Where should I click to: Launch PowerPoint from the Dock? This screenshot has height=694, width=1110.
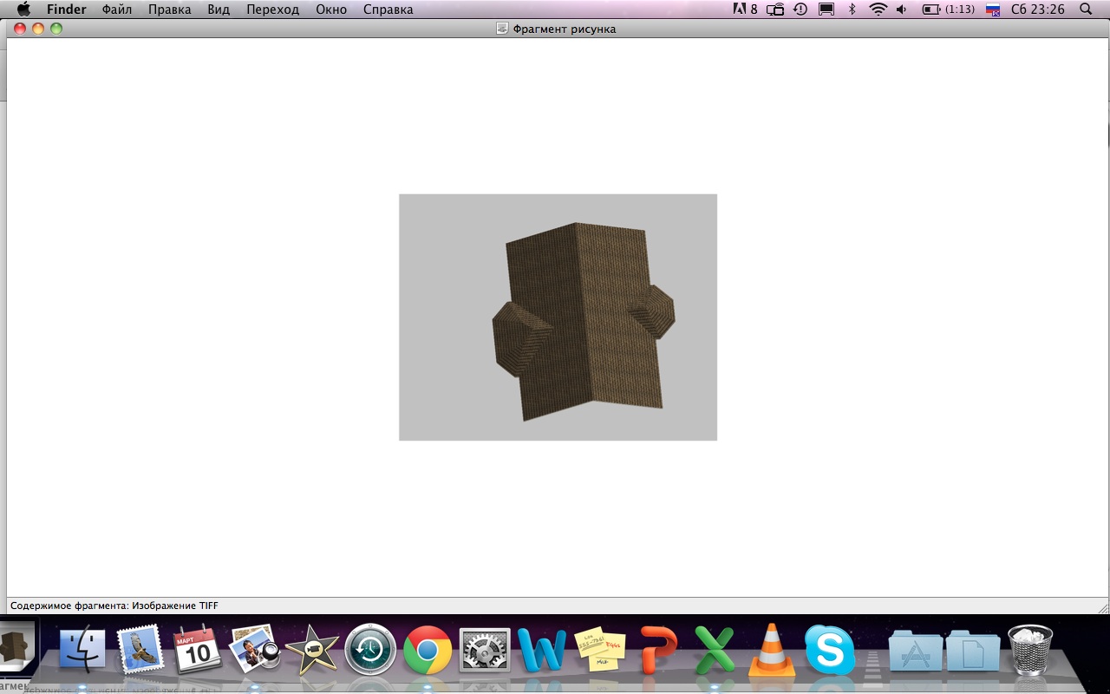[658, 650]
